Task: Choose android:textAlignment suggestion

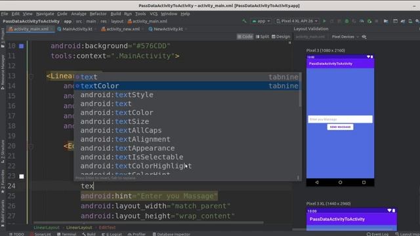Action: (187, 139)
